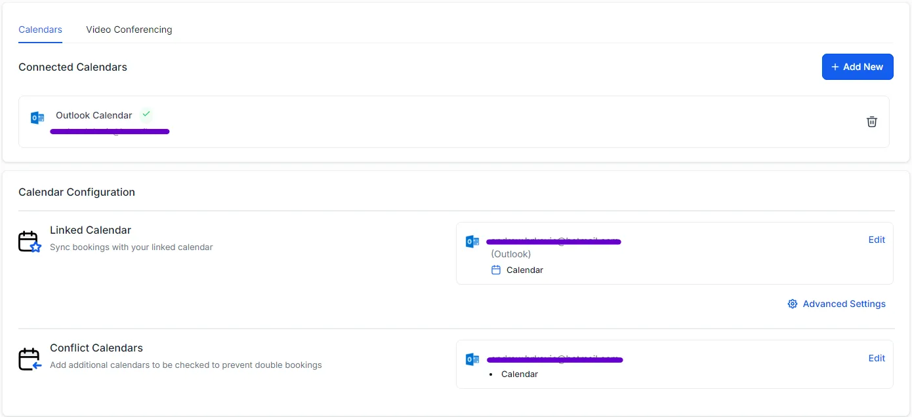
Task: Click the Outlook icon in the Conflict Calendars card
Action: coord(472,359)
